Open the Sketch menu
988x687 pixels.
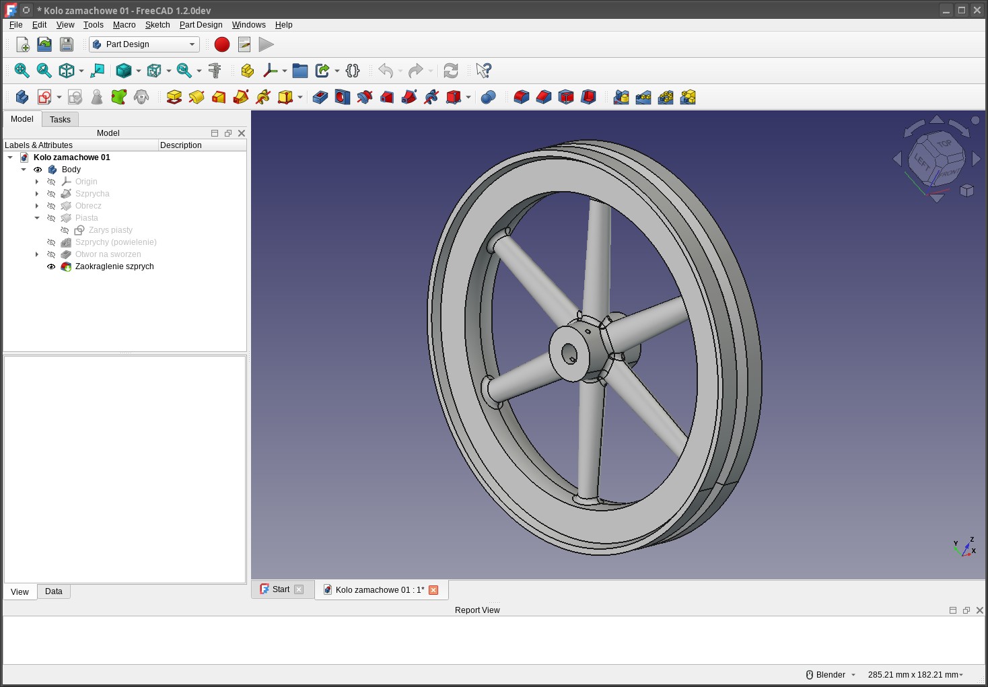coord(157,25)
